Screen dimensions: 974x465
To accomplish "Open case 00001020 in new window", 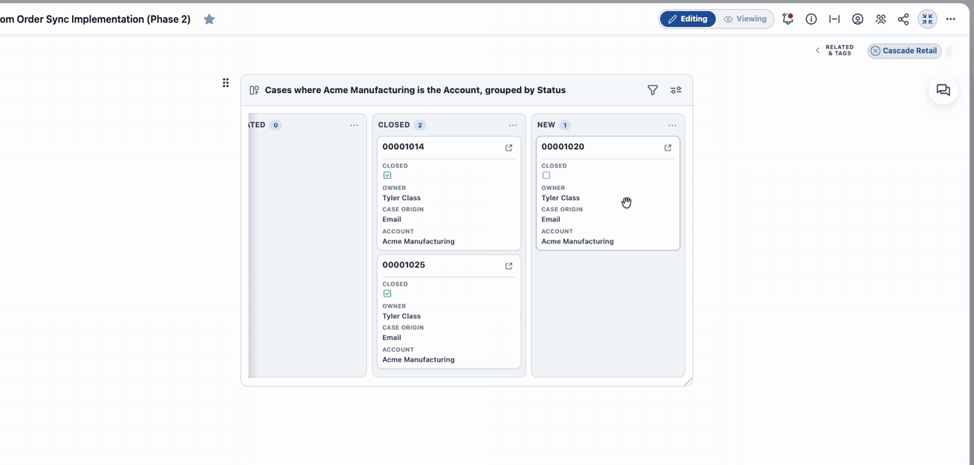I will tap(668, 148).
